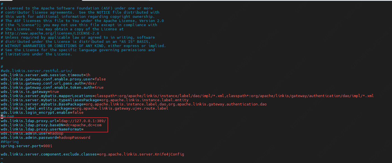
Task: Click the mybatis.mapperLocations property key
Action: coord(46,96)
